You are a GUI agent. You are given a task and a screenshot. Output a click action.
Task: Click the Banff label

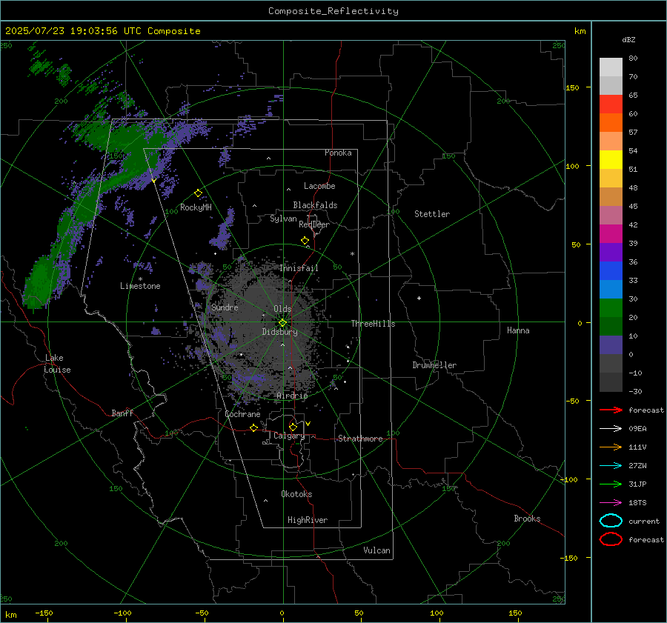click(122, 413)
